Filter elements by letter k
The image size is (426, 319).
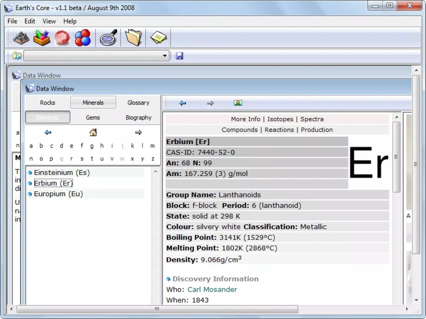point(132,146)
